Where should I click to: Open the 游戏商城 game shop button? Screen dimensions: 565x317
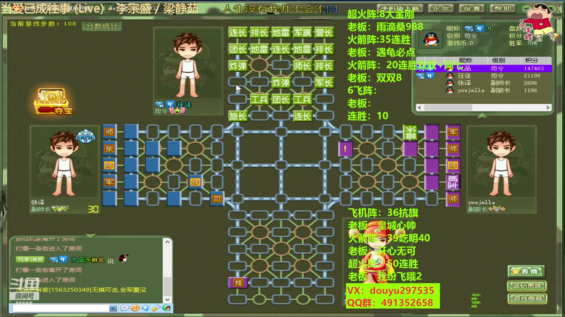(527, 299)
